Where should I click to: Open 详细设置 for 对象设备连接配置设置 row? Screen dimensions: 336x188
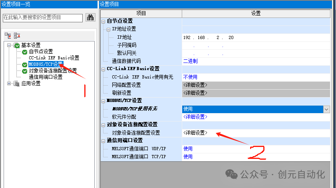point(195,133)
